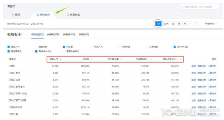Uncheck the 支付转化率 metric checkbox
The height and width of the screenshot is (120, 224).
pyautogui.click(x=175, y=47)
